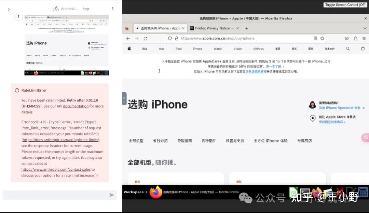
Task: Bookmark this page with the star icon
Action: 323,39
